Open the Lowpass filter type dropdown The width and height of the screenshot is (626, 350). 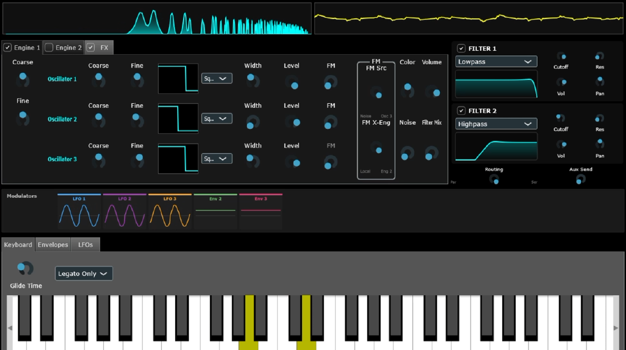coord(496,62)
